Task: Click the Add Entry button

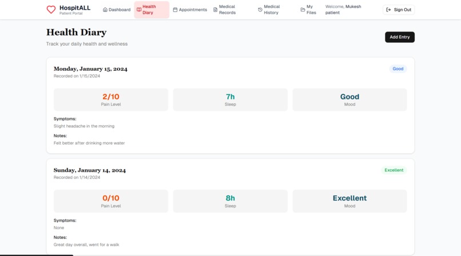Action: (400, 37)
